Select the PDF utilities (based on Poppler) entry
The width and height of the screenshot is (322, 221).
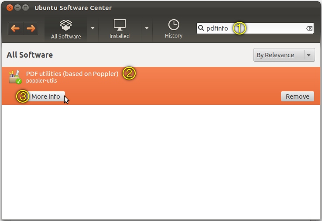161,86
